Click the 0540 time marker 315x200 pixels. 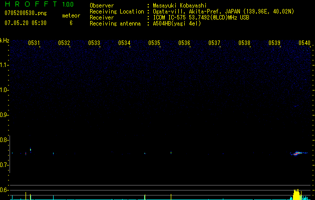(x=304, y=42)
